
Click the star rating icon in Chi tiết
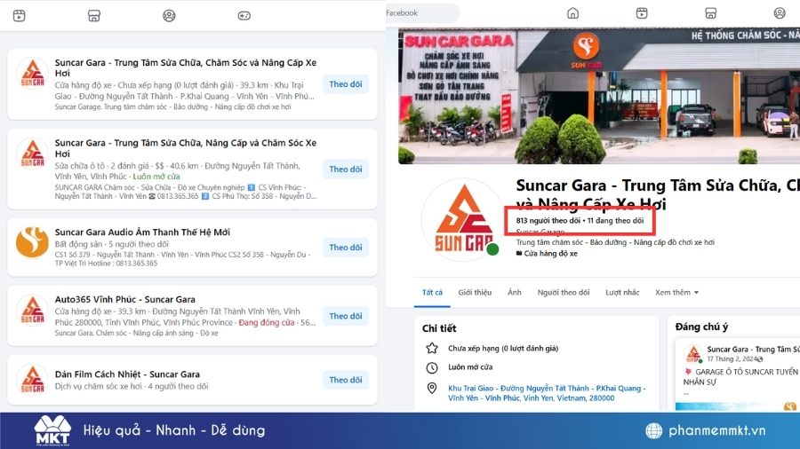pos(432,348)
